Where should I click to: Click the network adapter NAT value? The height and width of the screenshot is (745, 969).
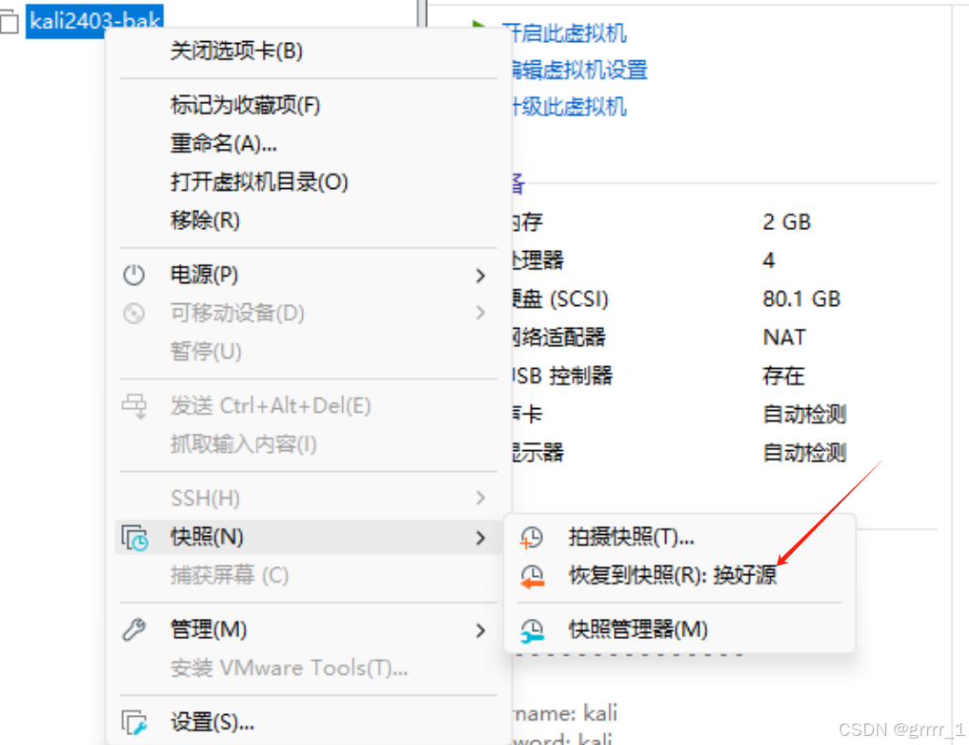point(784,338)
